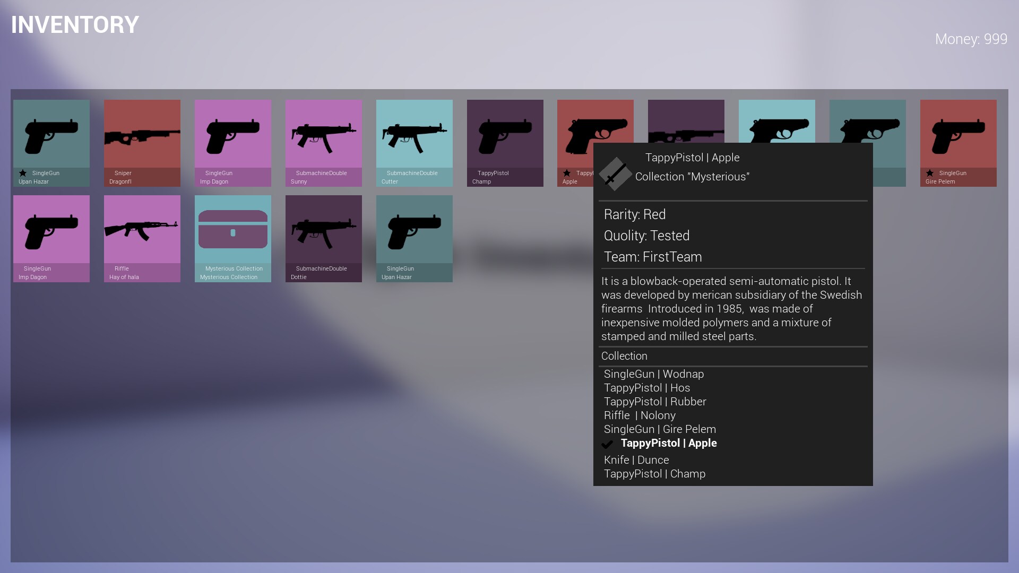Select the SubmachineDouble Sunny SMG icon
This screenshot has height=573, width=1019.
[323, 135]
